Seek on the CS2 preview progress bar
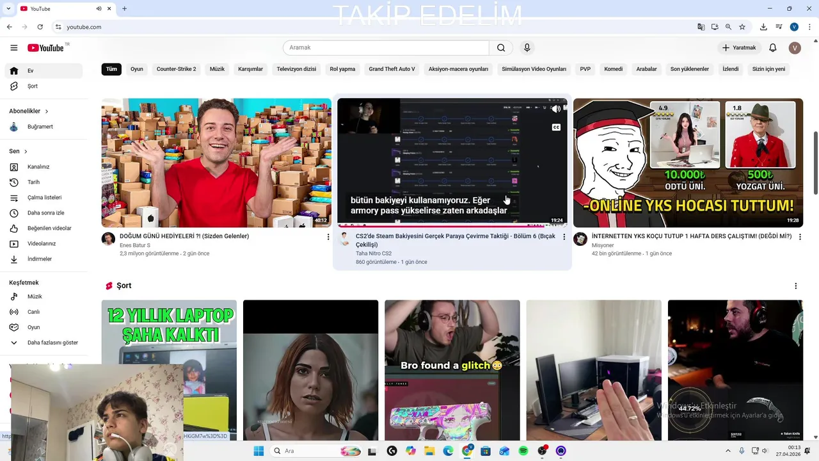The height and width of the screenshot is (461, 819). (x=452, y=225)
